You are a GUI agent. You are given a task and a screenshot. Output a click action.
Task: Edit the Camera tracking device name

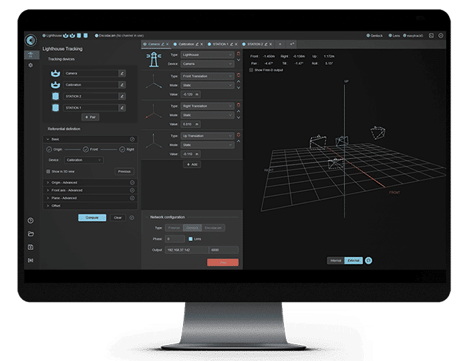(122, 74)
